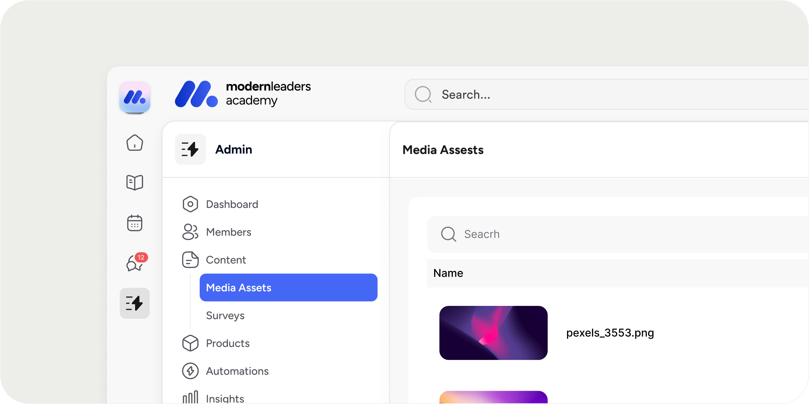Click the Products box icon
The image size is (809, 404).
click(x=190, y=343)
